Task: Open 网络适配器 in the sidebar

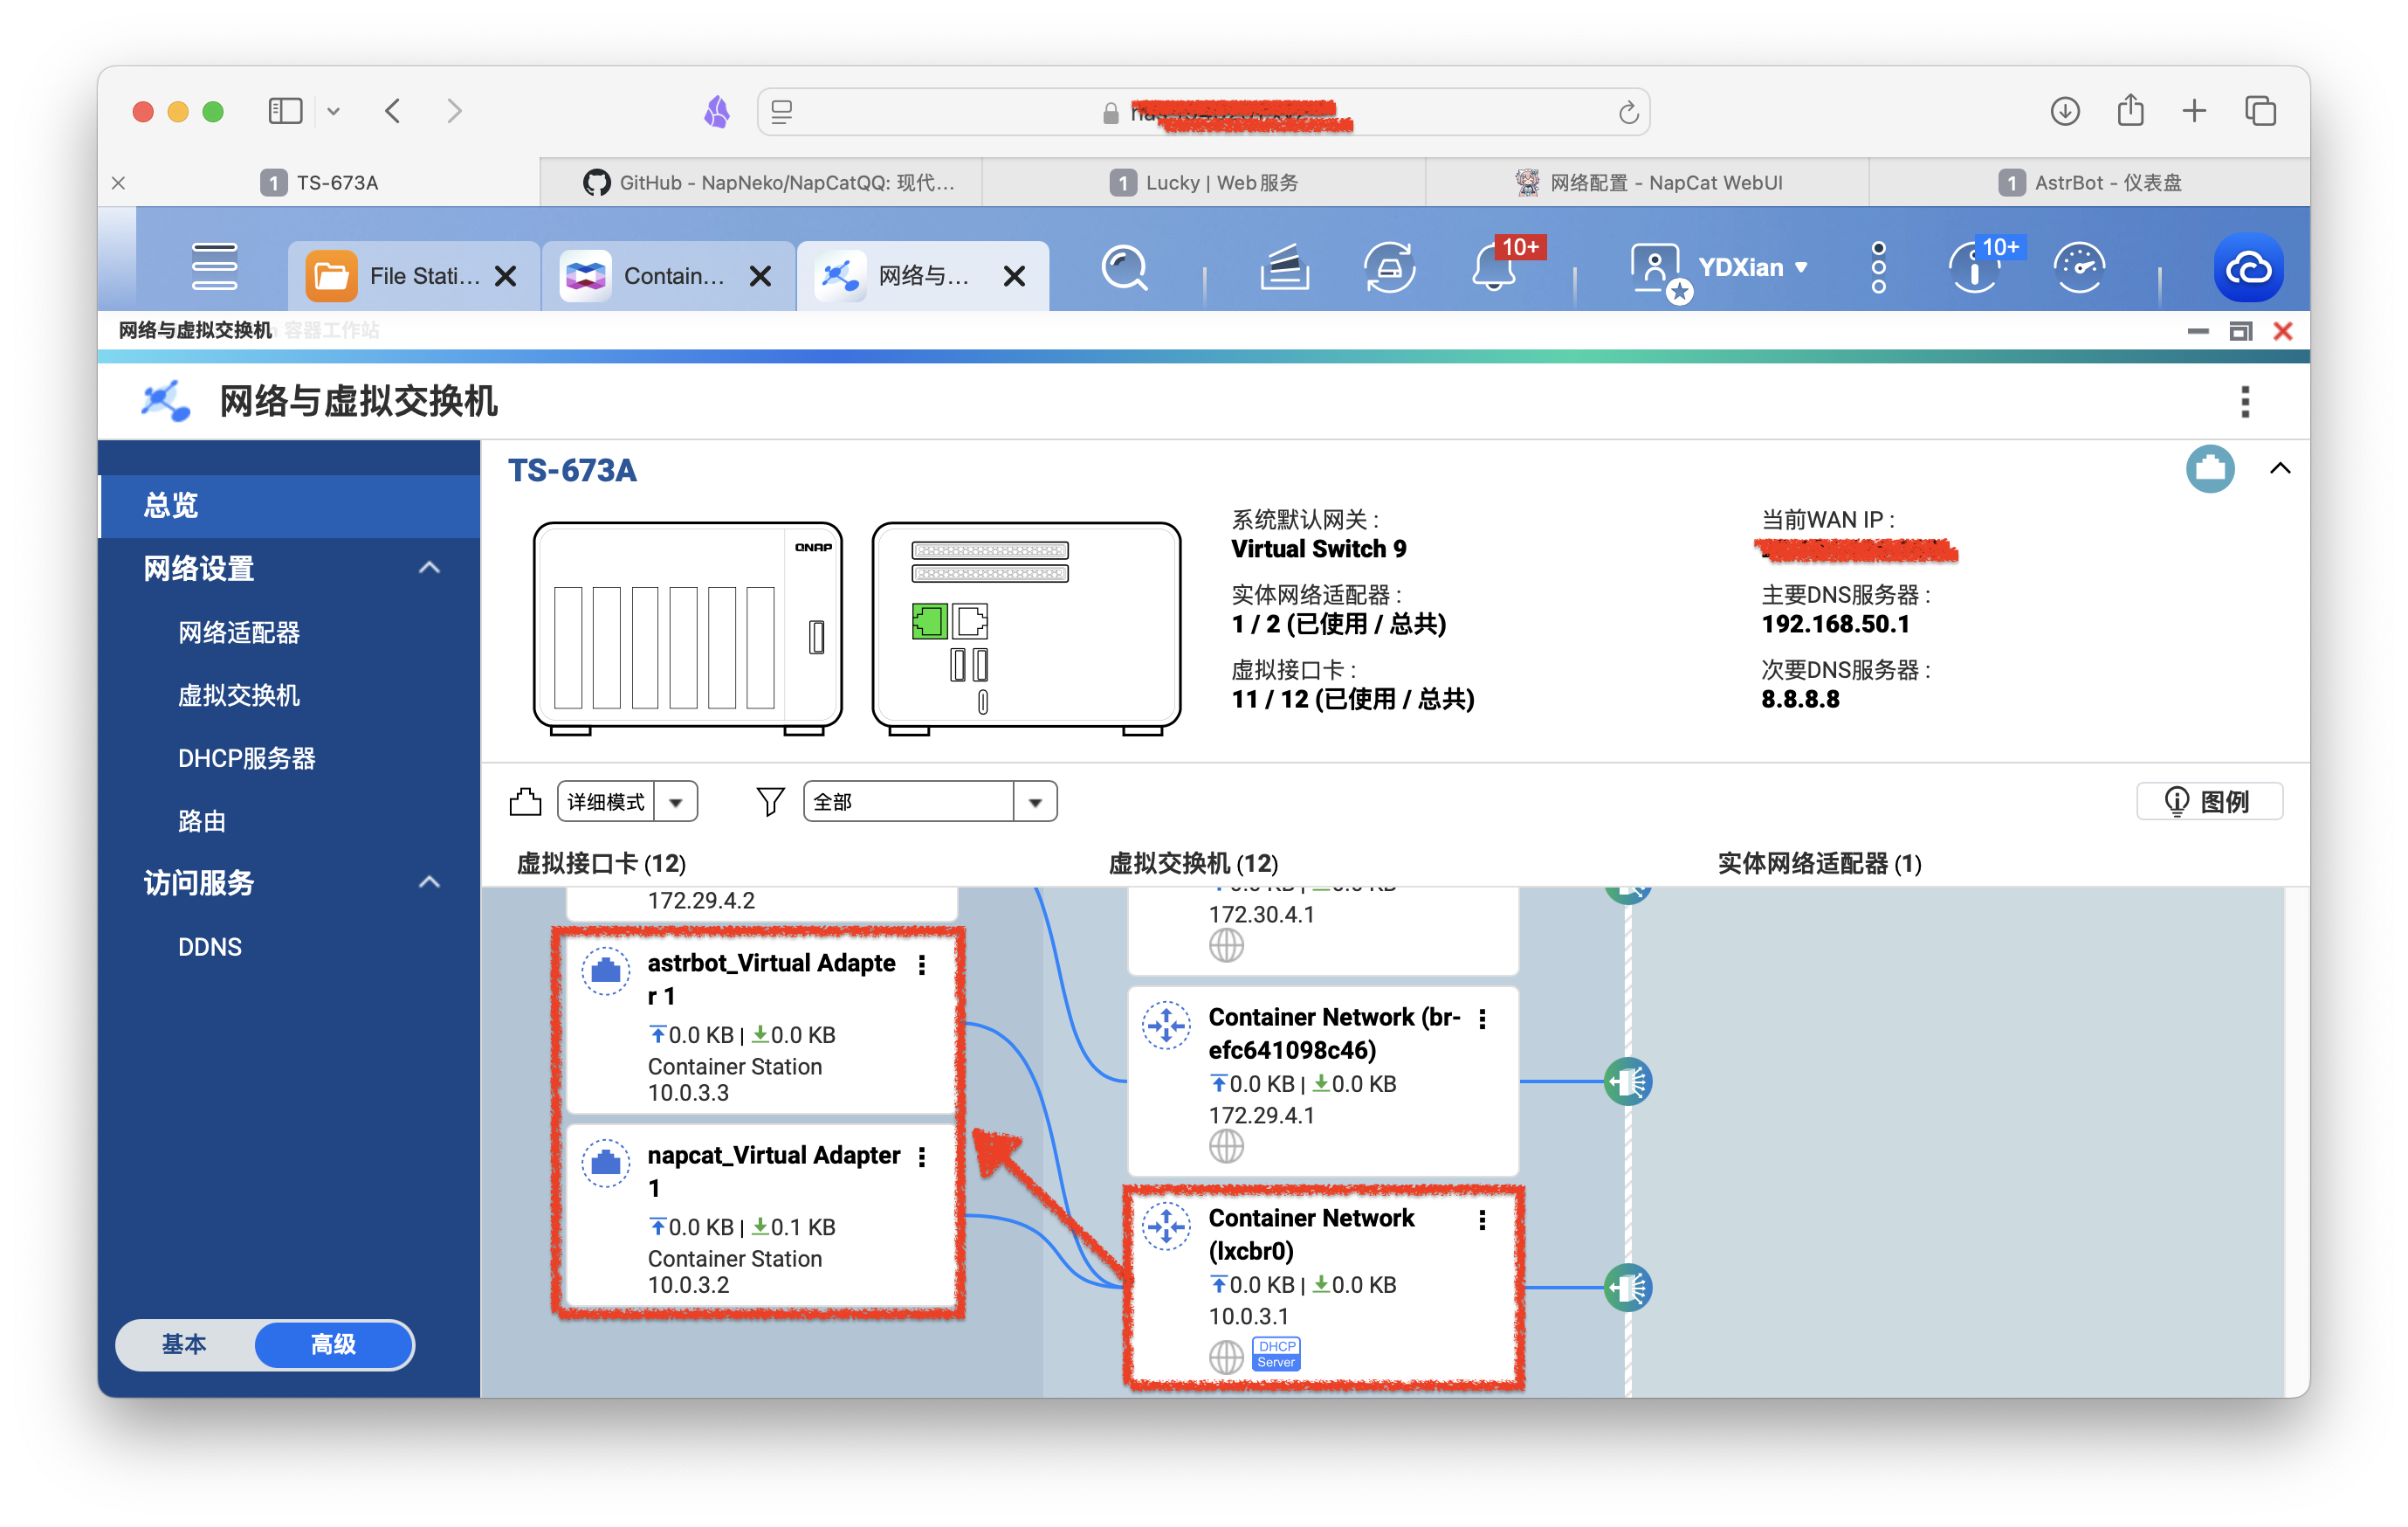Action: (238, 632)
